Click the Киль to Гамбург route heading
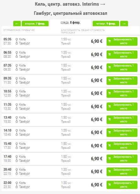This screenshot has height=194, width=140. [x=70, y=9]
